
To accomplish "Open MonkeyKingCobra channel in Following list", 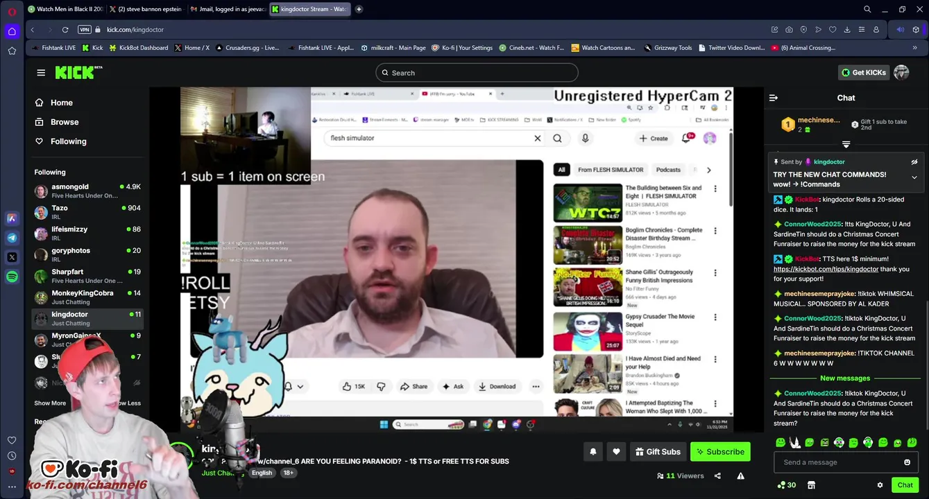I will point(87,297).
